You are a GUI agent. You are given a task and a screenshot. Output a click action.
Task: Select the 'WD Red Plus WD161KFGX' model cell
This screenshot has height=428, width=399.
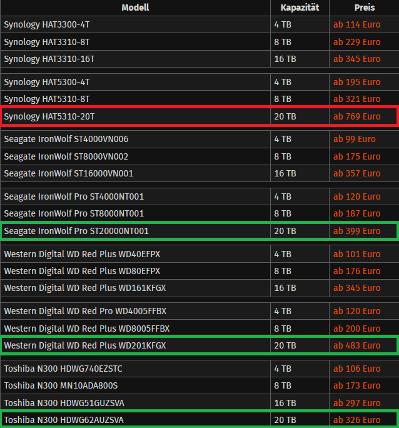coord(135,288)
